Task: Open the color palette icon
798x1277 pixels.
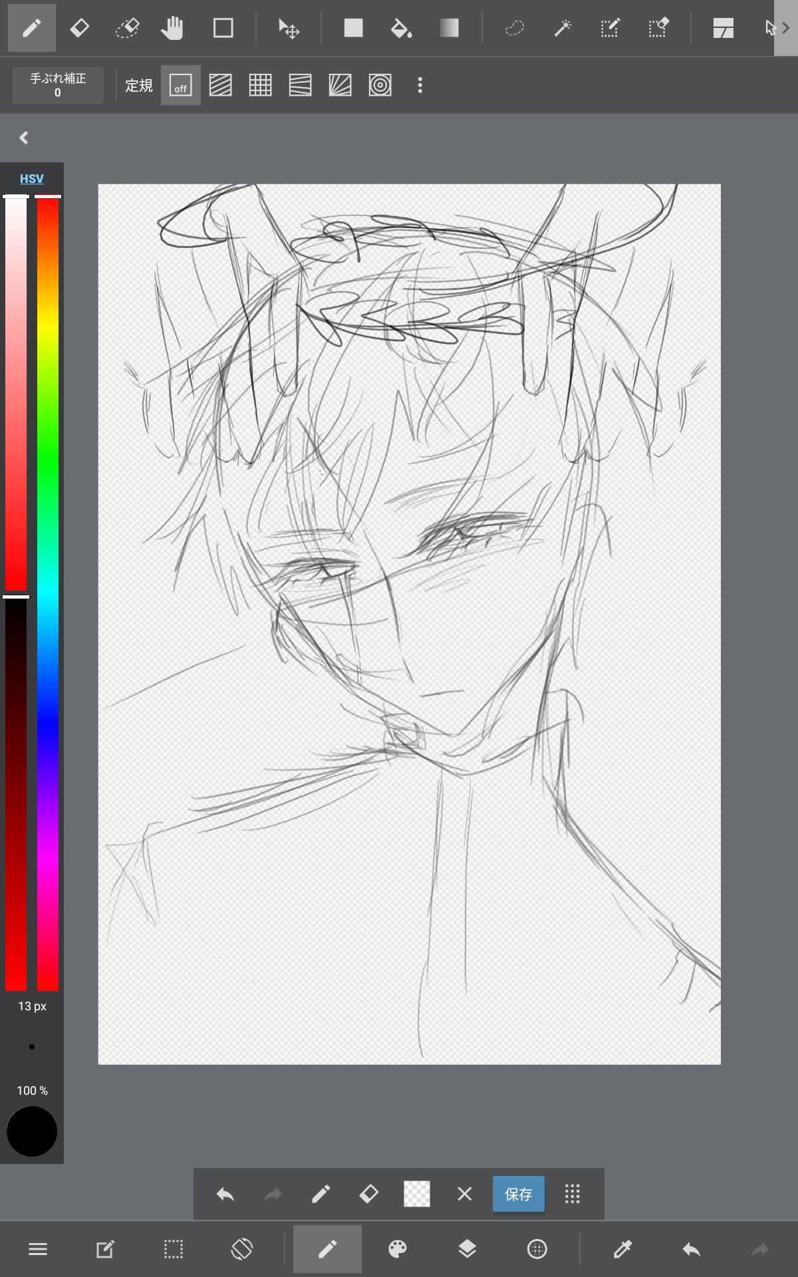Action: pyautogui.click(x=398, y=1249)
